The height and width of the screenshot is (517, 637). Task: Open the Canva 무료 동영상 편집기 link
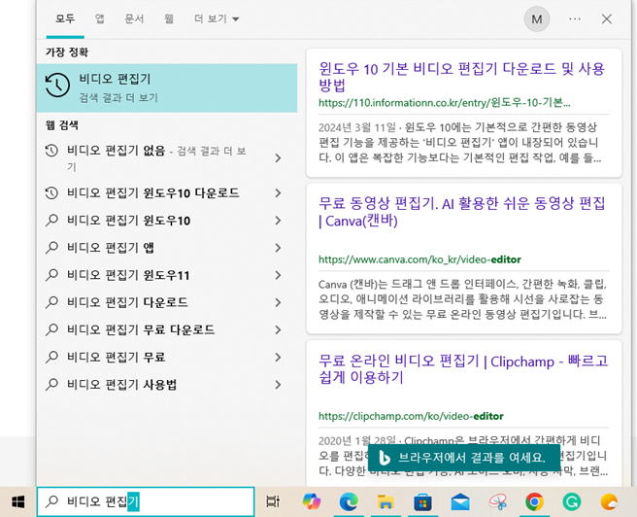tap(462, 212)
